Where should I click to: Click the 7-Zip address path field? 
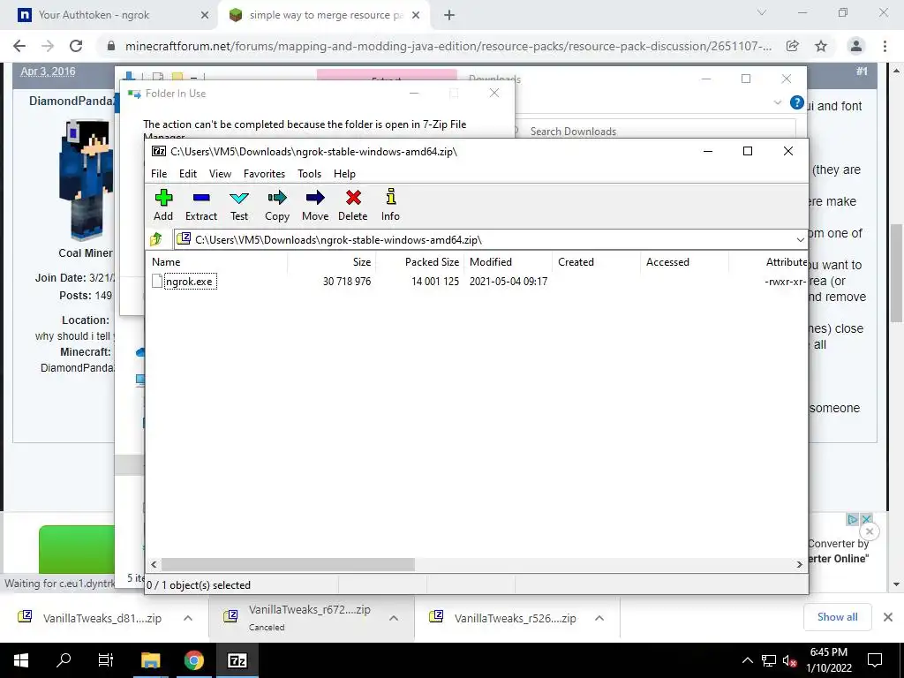485,240
